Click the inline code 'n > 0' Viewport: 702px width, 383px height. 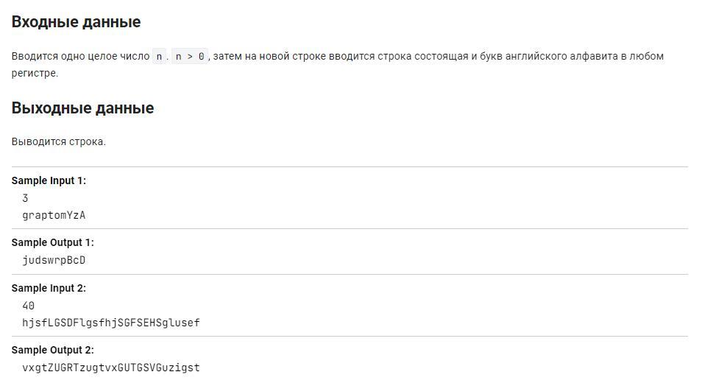point(191,56)
